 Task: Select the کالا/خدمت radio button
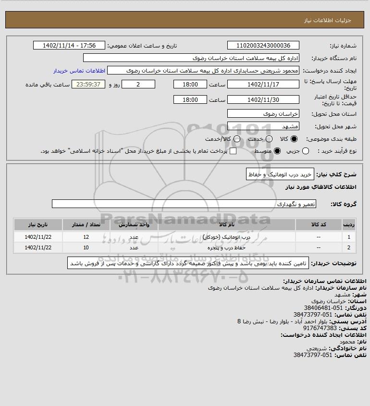coord(236,139)
